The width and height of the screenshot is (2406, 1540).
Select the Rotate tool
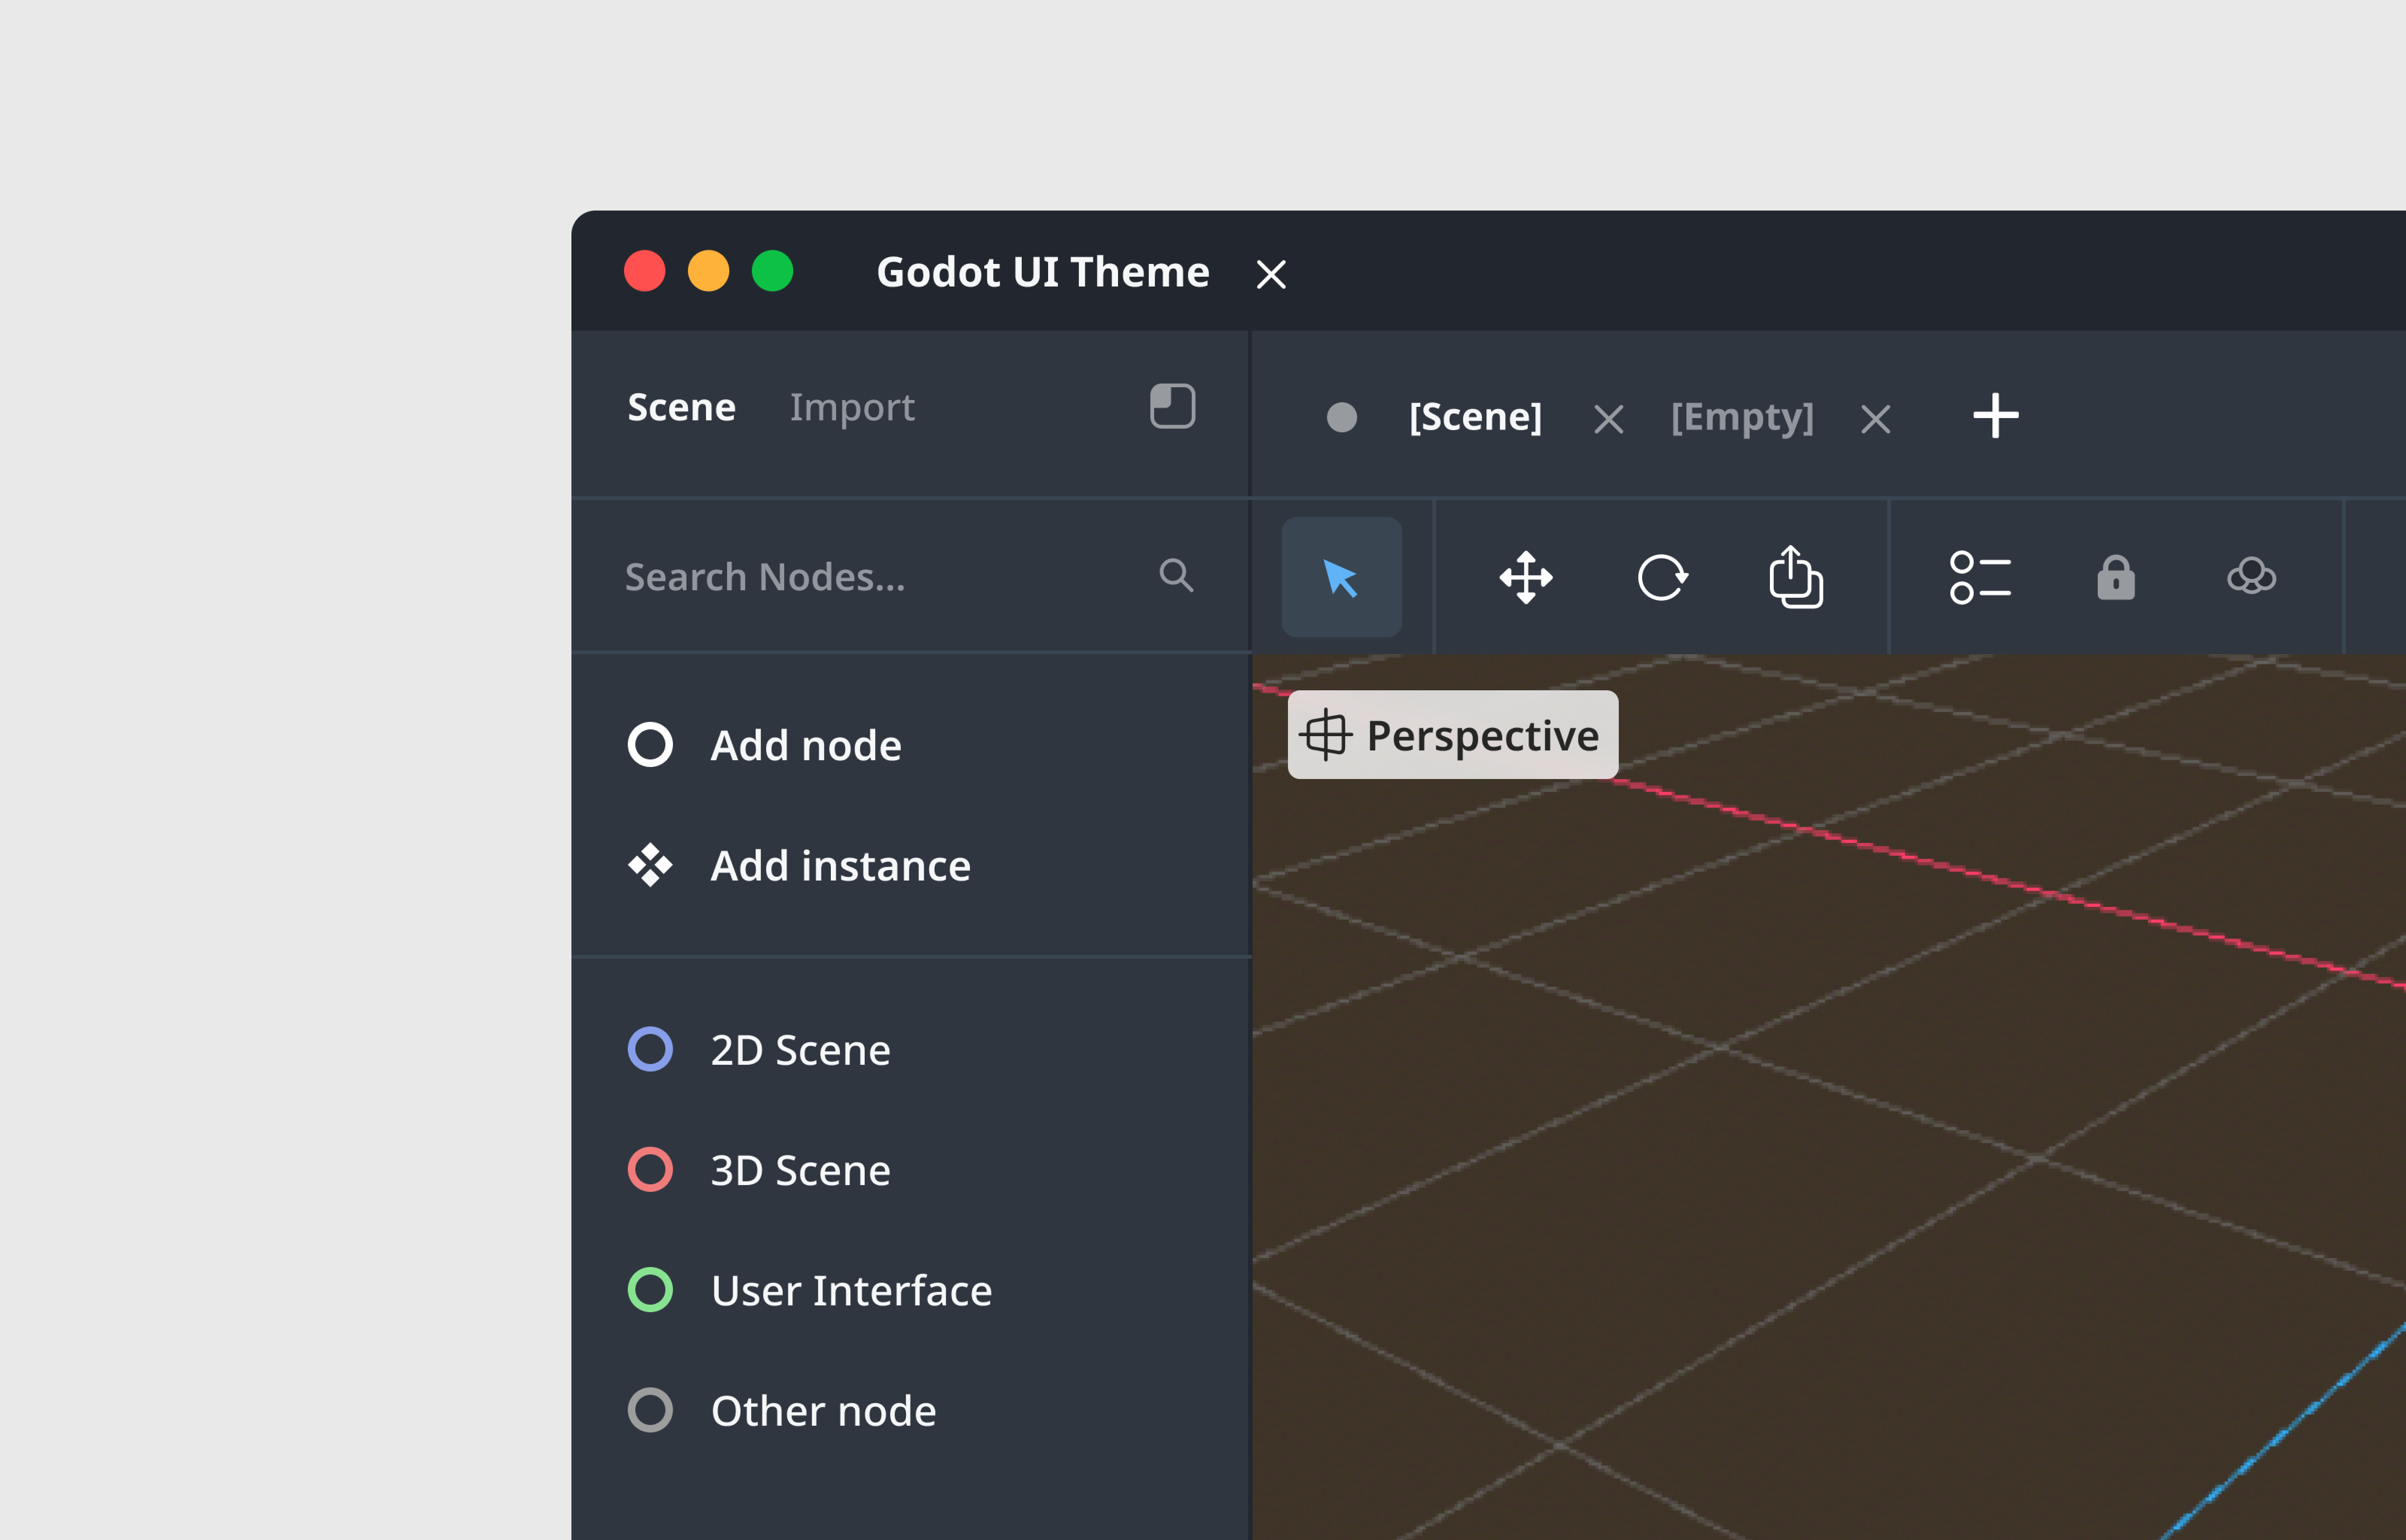click(x=1662, y=577)
